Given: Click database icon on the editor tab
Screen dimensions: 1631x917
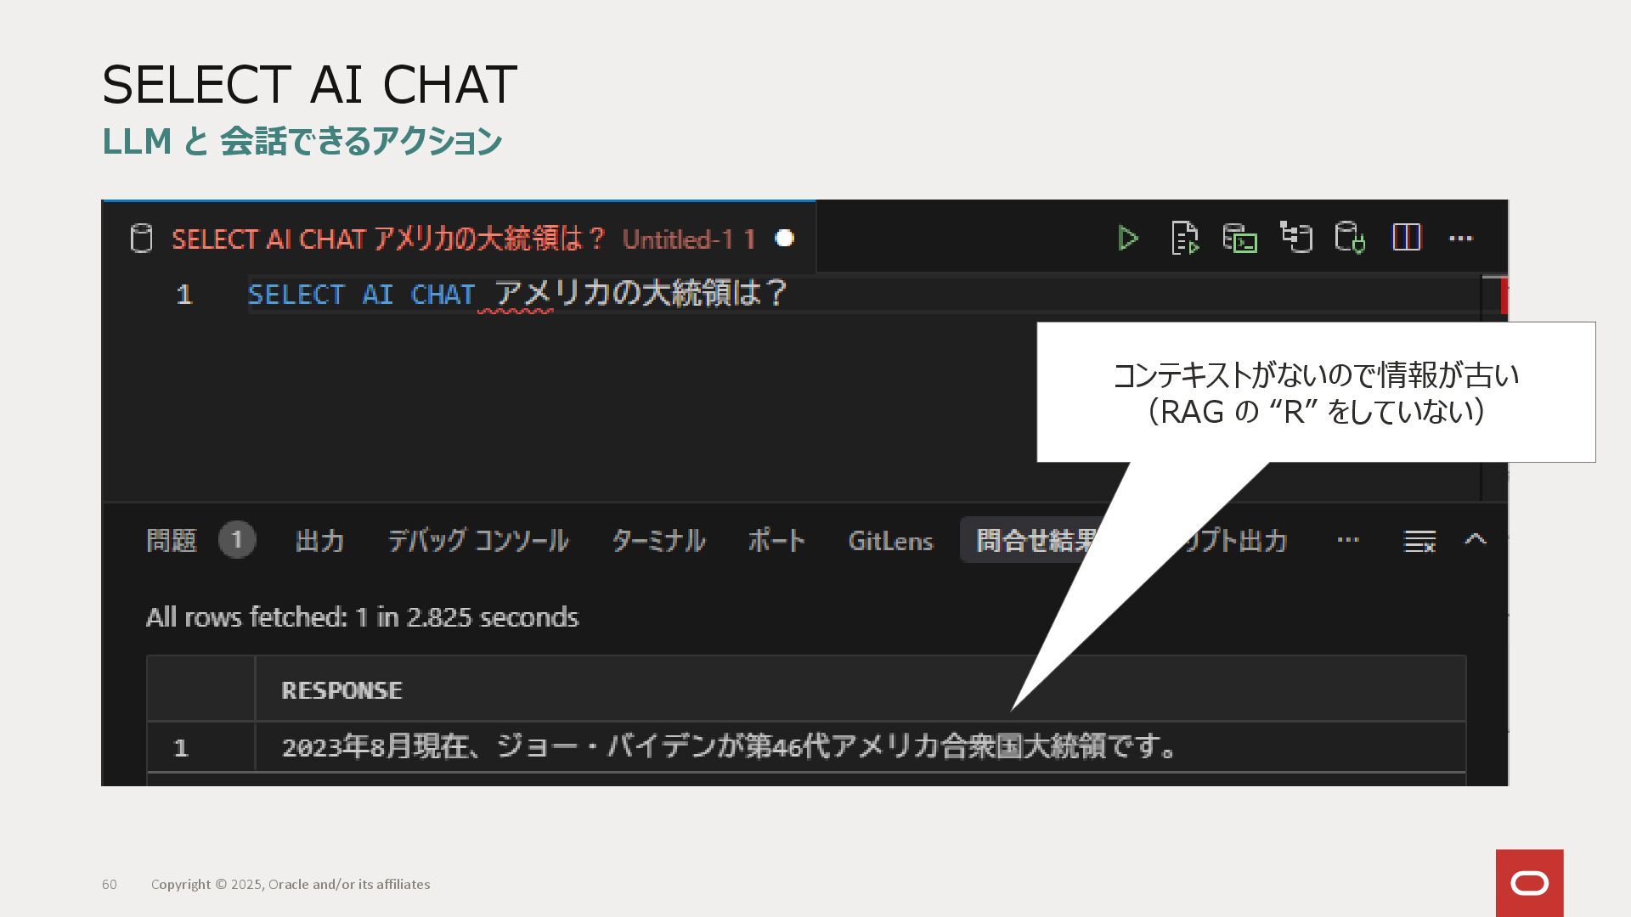Looking at the screenshot, I should click(142, 239).
